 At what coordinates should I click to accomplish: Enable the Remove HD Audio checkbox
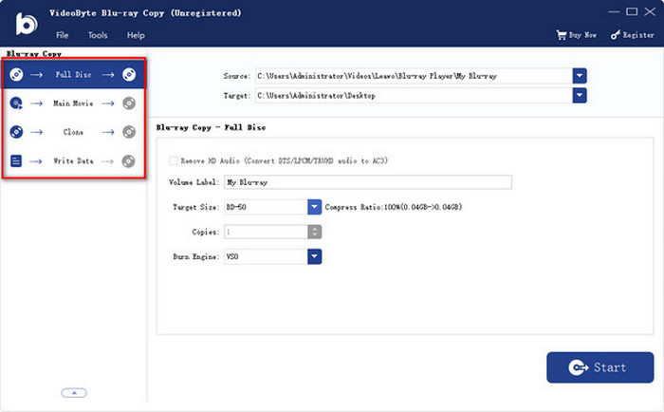[173, 160]
